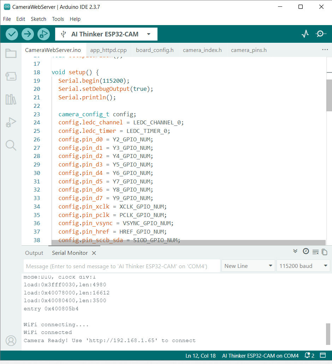Viewport: 332px width, 364px height.
Task: Copy the Serial Monitor output
Action: tap(325, 252)
